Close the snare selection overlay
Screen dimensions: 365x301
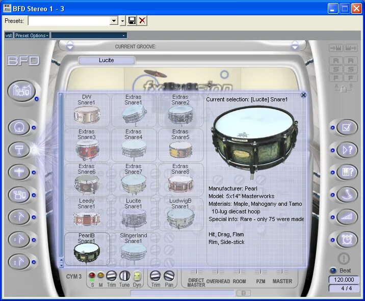coord(303,95)
